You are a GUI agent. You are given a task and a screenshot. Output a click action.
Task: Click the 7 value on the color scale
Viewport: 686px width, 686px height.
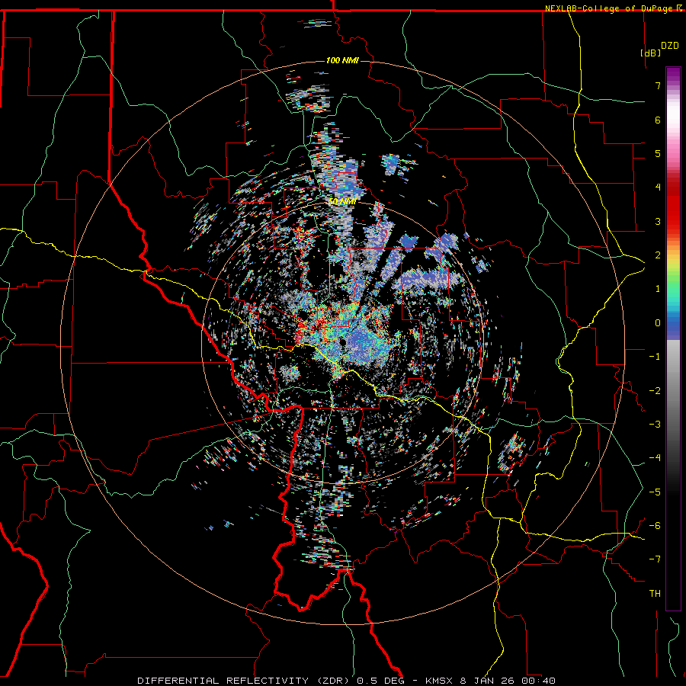coord(658,85)
